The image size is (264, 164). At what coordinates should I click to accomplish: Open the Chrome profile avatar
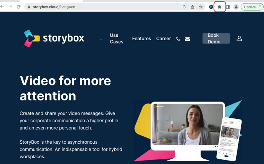236,7
